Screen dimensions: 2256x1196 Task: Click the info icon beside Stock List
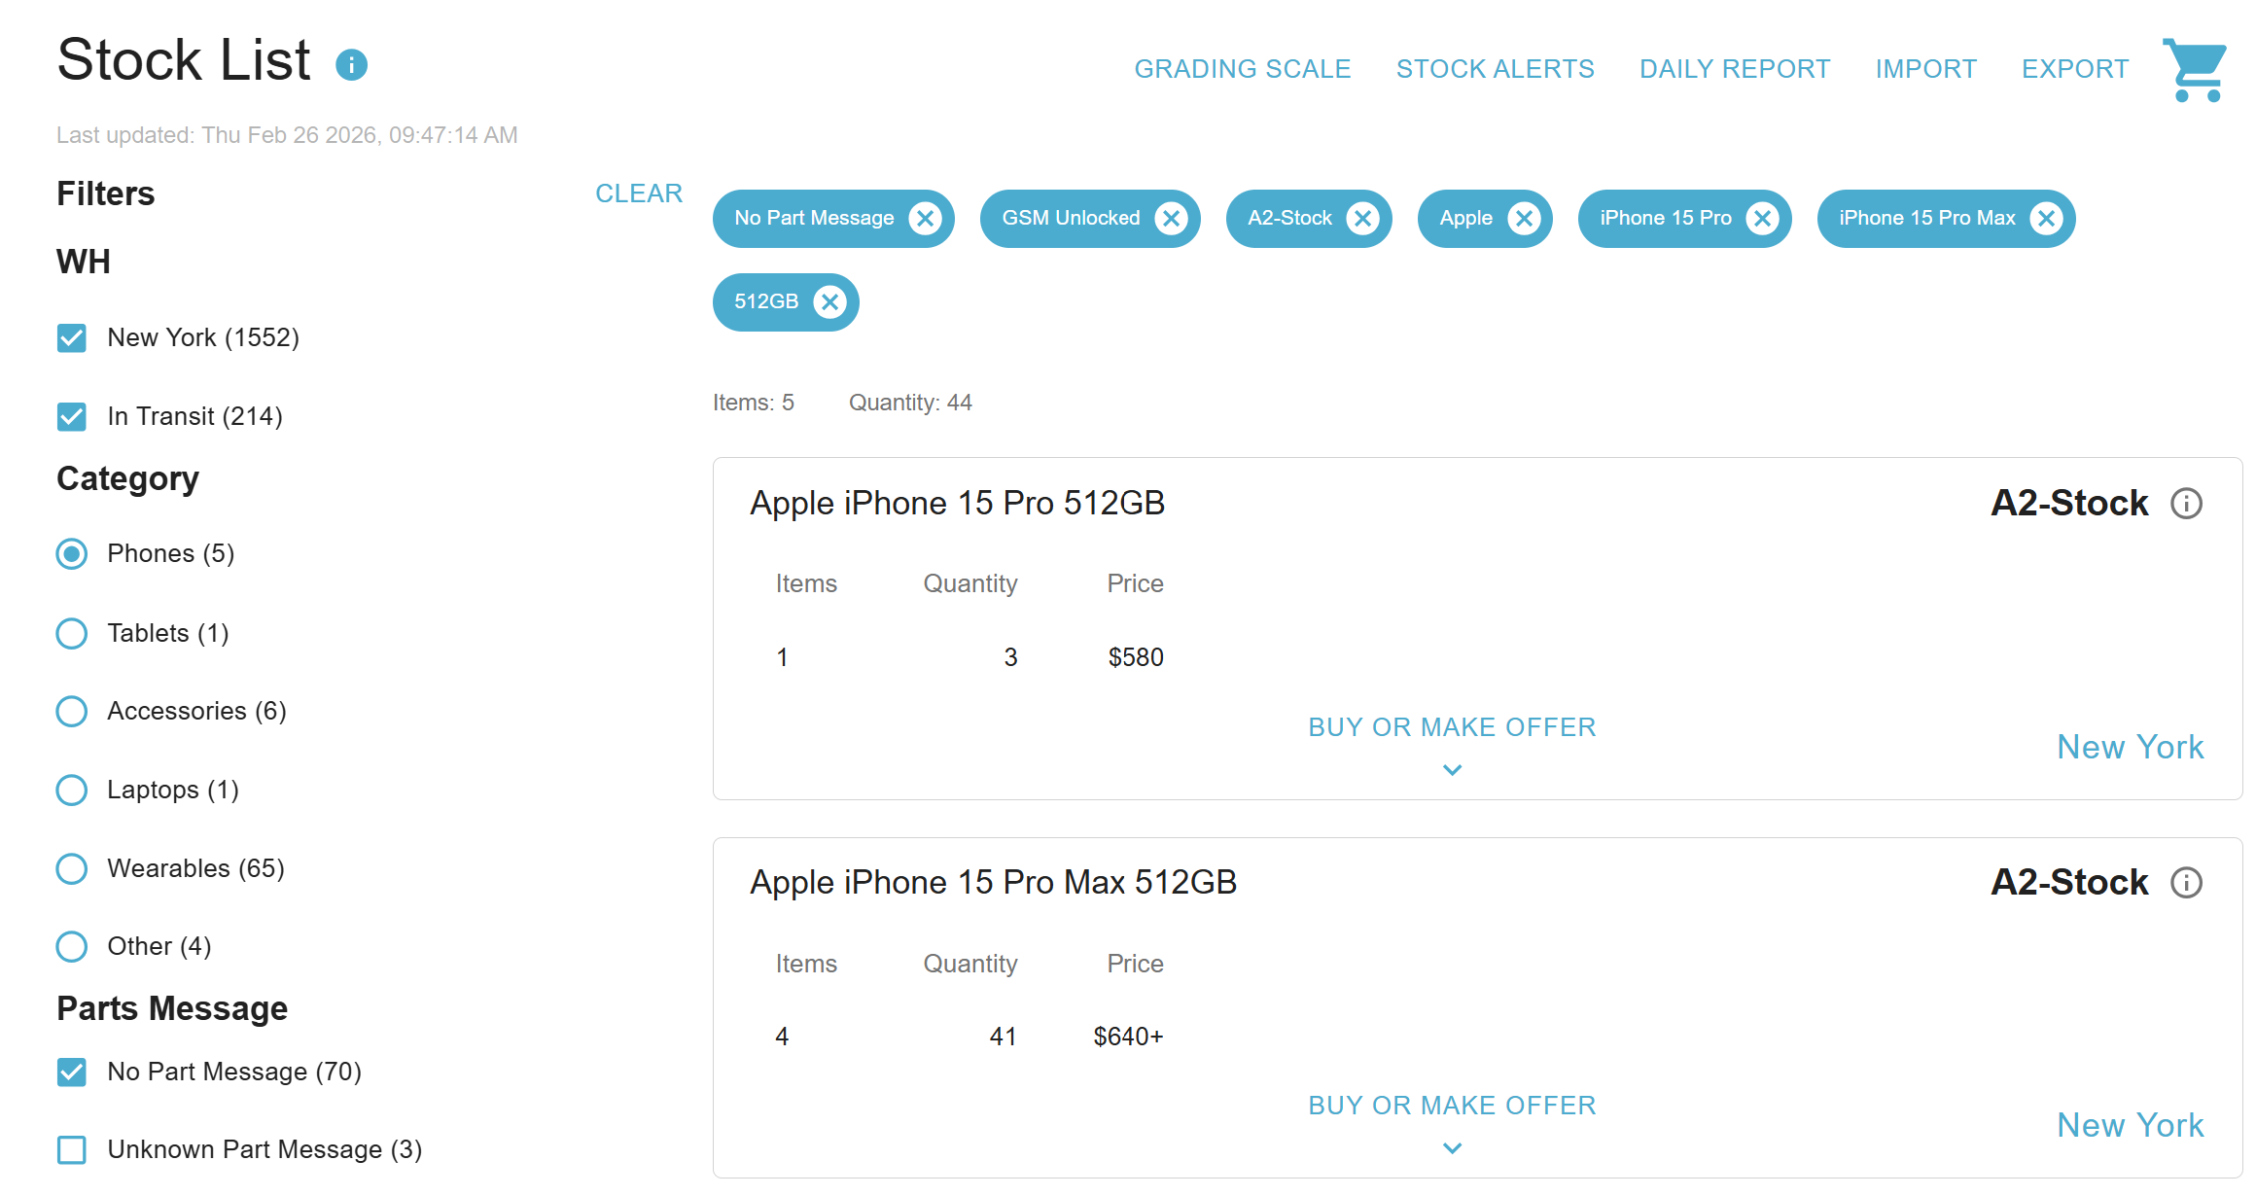351,65
